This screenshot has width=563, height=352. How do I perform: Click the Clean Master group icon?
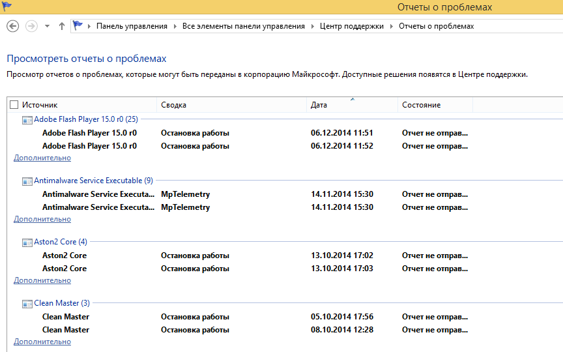tap(27, 304)
